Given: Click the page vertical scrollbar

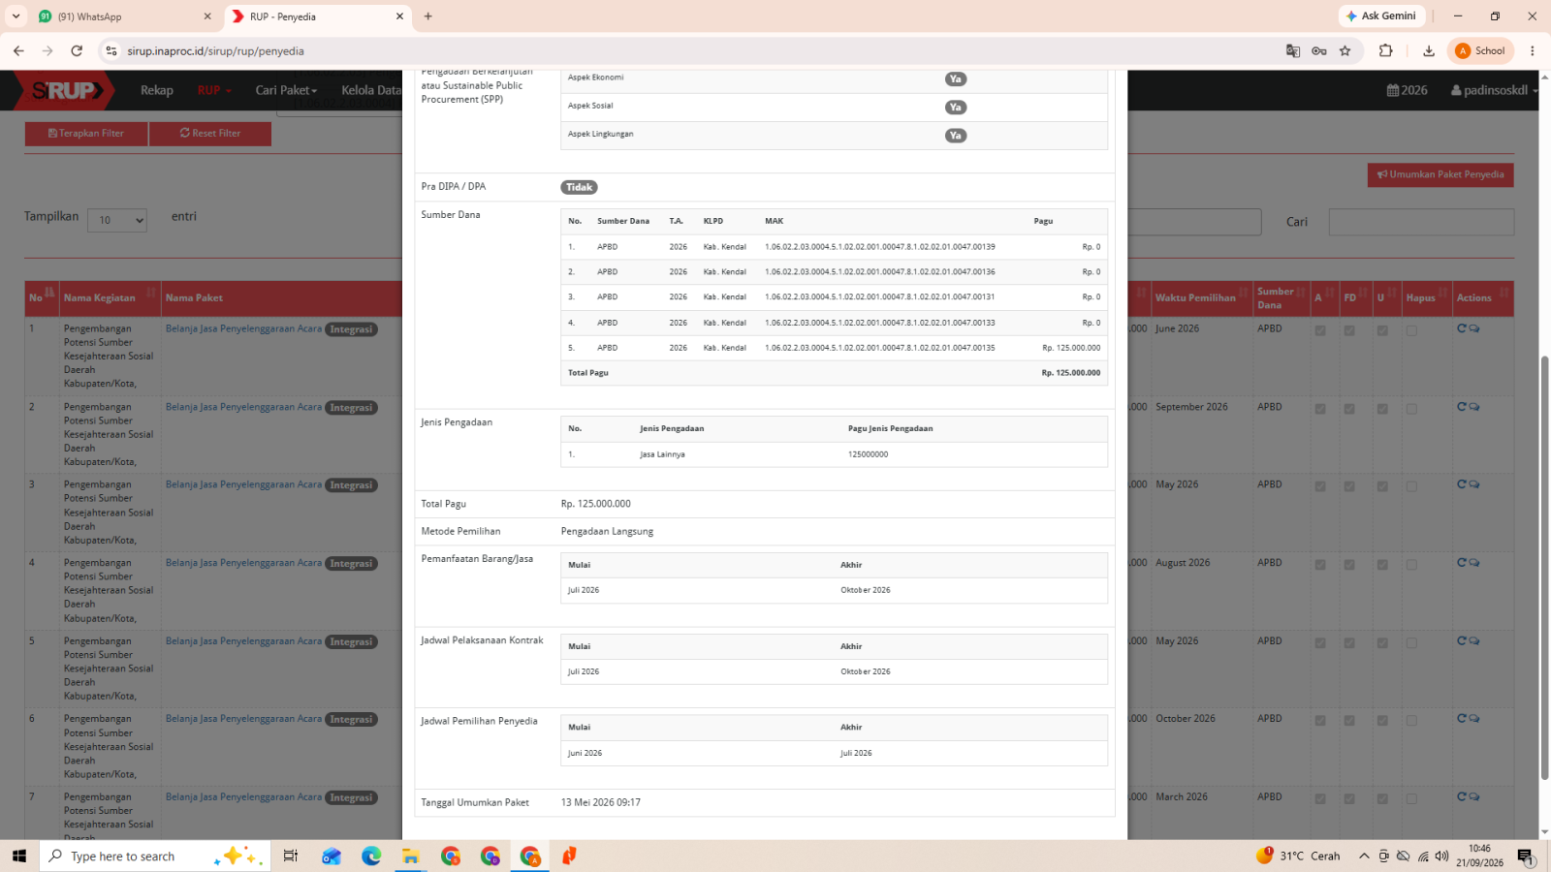Looking at the screenshot, I should pyautogui.click(x=1544, y=567).
